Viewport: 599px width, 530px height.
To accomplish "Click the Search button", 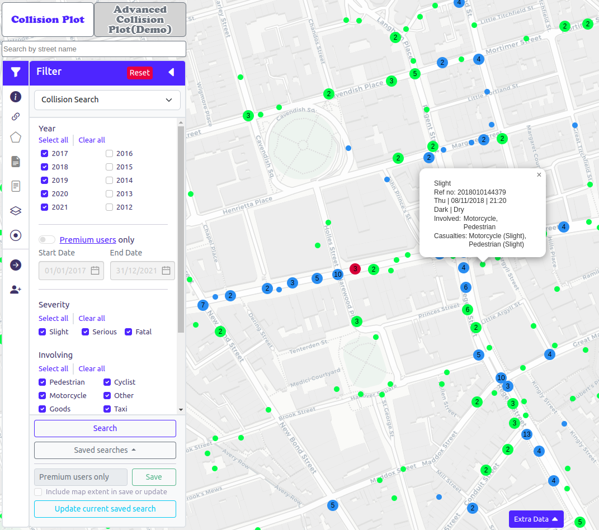I will (x=105, y=428).
